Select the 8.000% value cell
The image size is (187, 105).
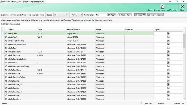pos(52,55)
